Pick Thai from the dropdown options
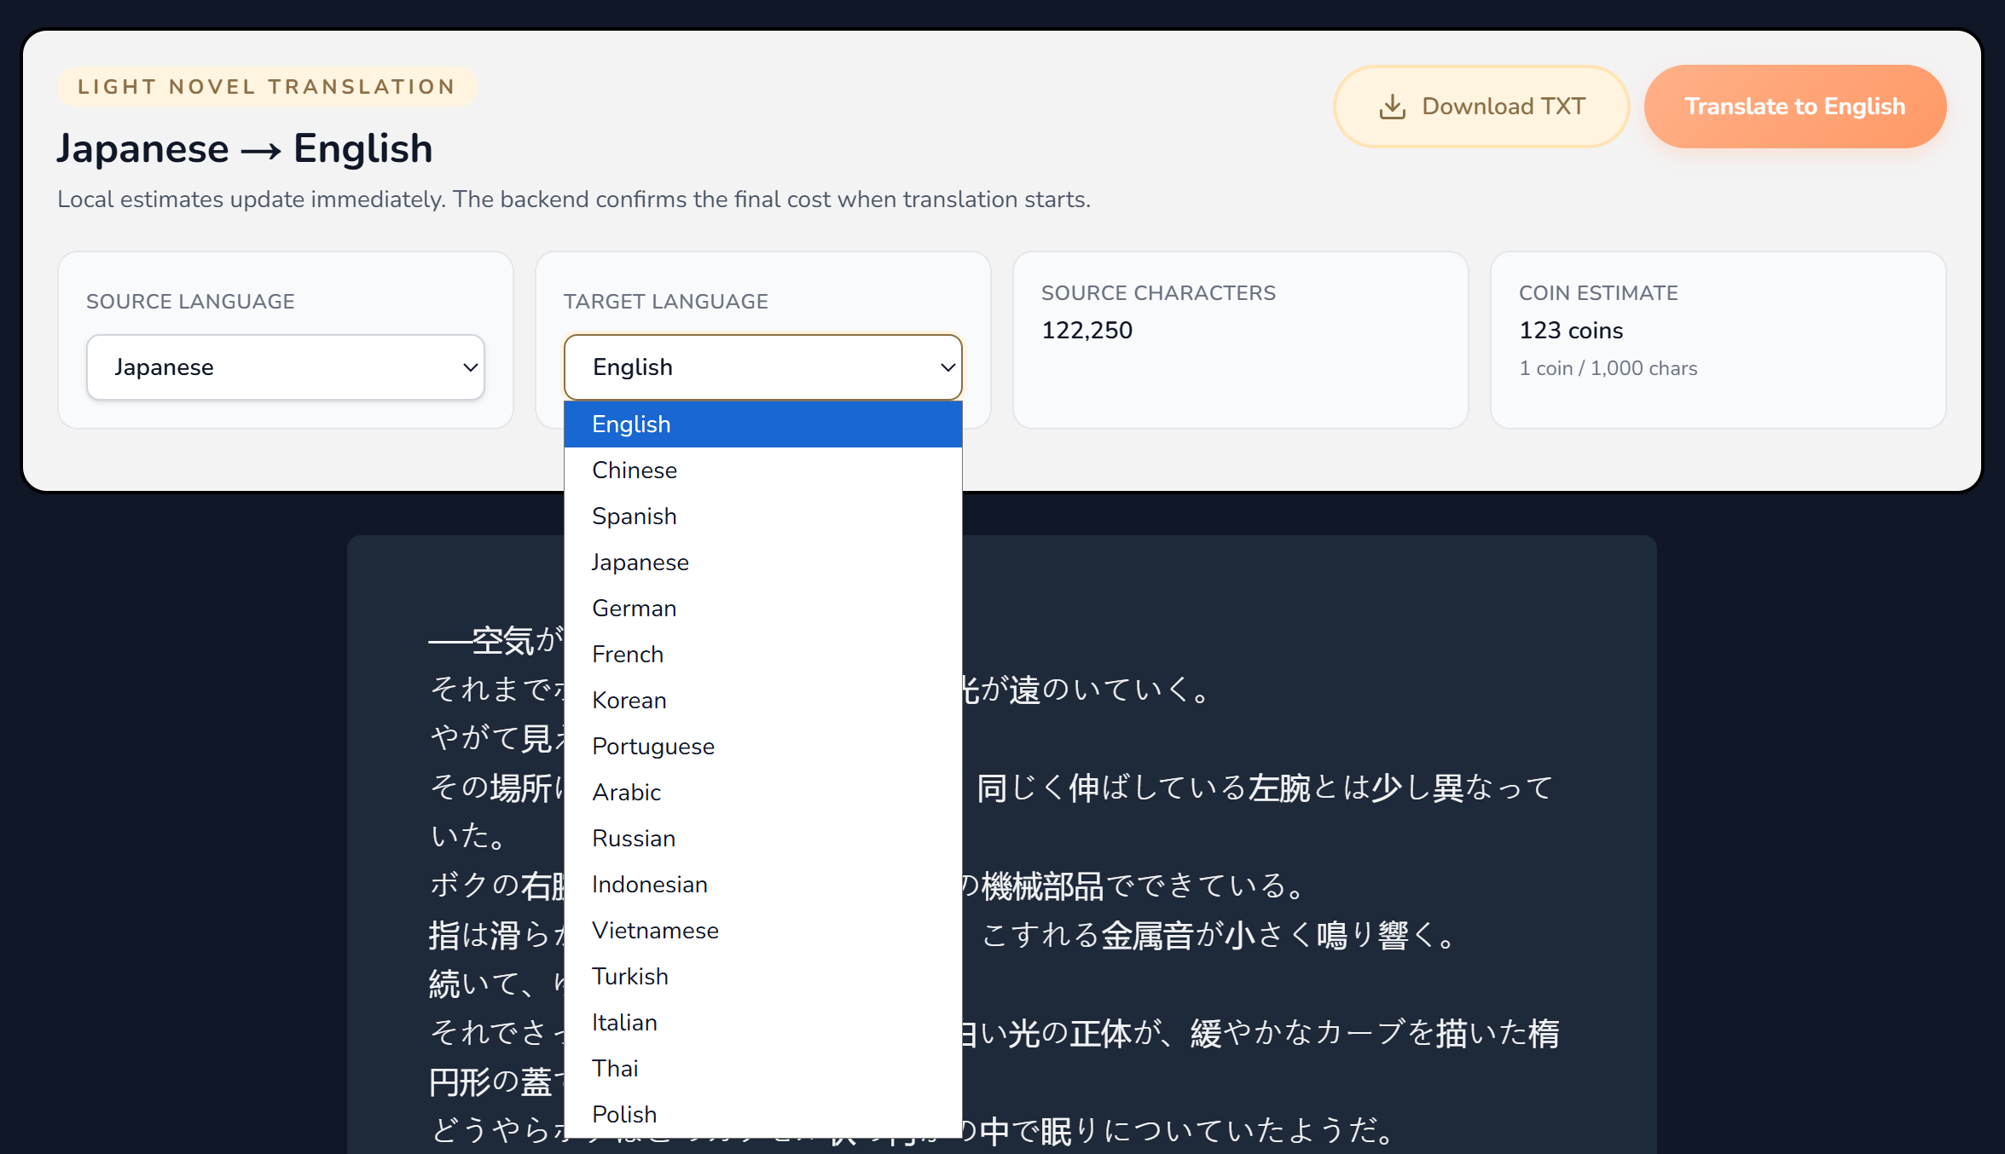 click(762, 1069)
